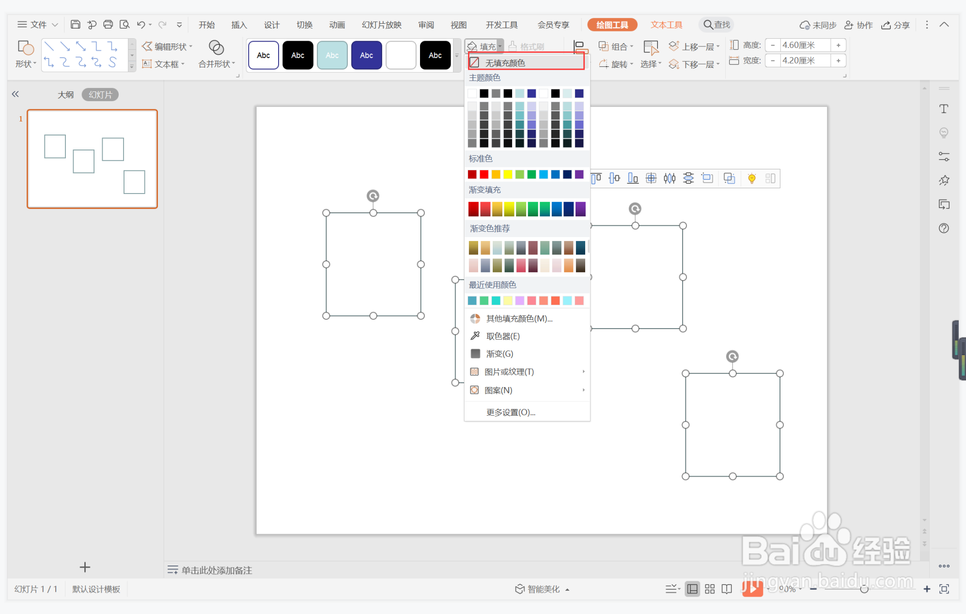The width and height of the screenshot is (966, 614).
Task: Click the text T icon in right sidebar
Action: pos(944,109)
